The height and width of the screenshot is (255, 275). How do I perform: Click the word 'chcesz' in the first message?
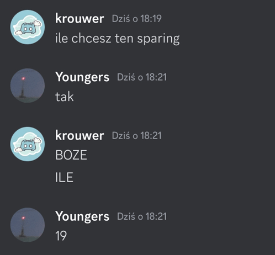click(x=91, y=38)
